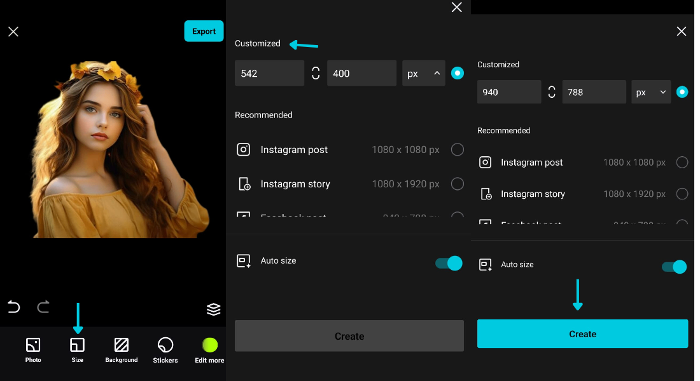Tap the blue Create button in the right panel
Viewport: 700px width, 381px height.
tap(582, 334)
